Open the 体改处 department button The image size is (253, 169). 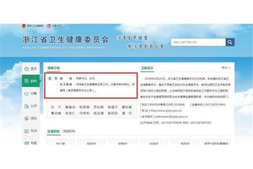(x=185, y=142)
